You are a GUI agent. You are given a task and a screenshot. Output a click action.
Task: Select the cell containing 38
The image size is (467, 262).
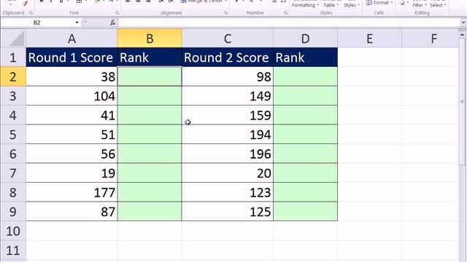tap(72, 76)
